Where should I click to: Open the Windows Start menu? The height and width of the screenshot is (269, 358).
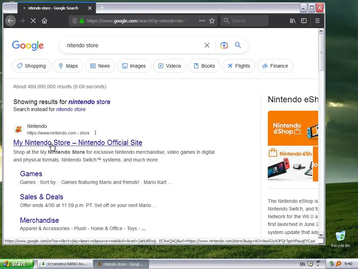(16, 264)
